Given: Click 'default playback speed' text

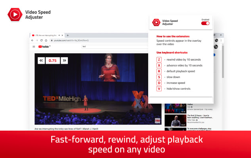Looking at the screenshot, I should coord(181,71).
